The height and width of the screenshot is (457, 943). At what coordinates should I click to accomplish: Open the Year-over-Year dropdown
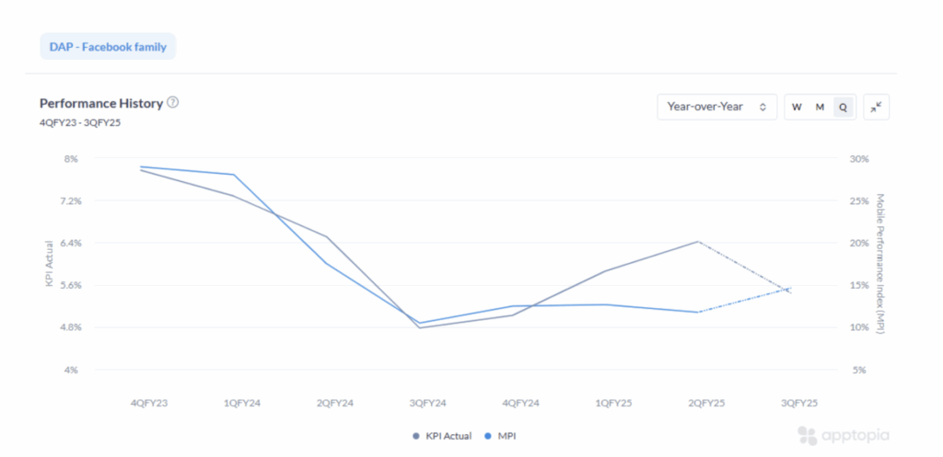pos(716,108)
